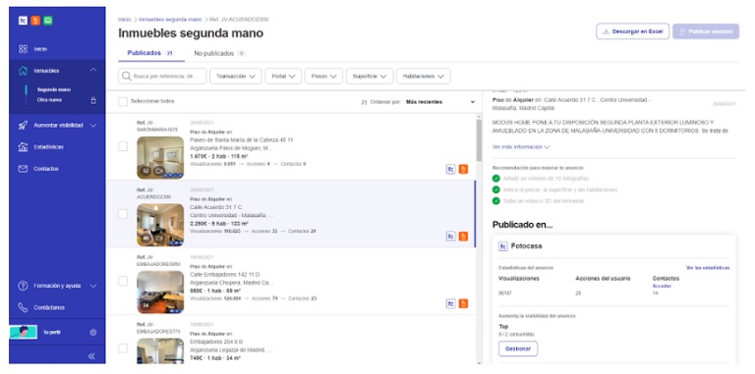755x374 pixels.
Task: Click orange portal badge on Calle Embajadores 142 listing
Action: [x=463, y=303]
